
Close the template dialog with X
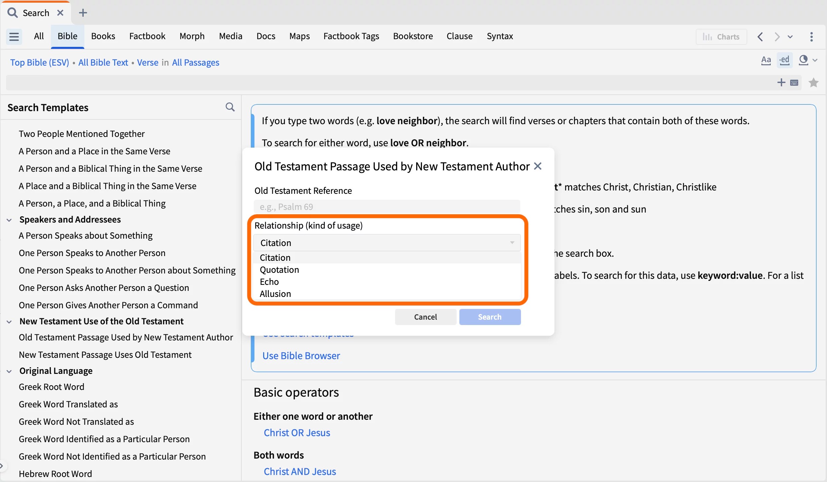point(538,166)
